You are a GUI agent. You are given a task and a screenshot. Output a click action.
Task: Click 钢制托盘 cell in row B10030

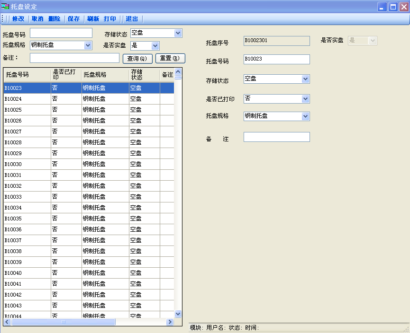105,164
